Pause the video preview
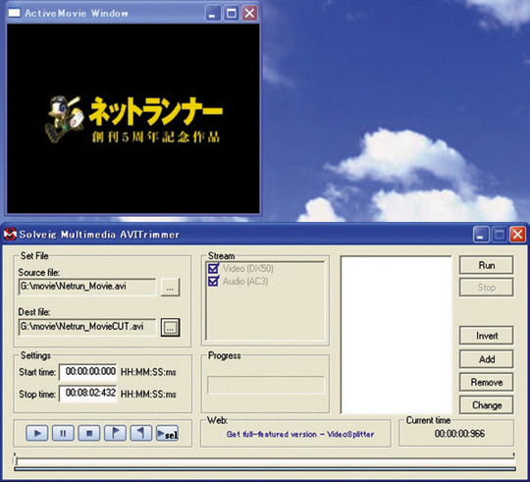The height and width of the screenshot is (482, 530). [63, 433]
